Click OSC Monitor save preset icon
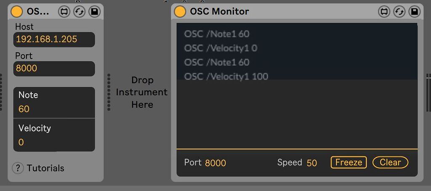Viewport: 431px width, 191px height. [x=414, y=11]
